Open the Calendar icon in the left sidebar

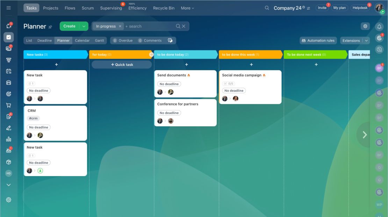[9, 71]
